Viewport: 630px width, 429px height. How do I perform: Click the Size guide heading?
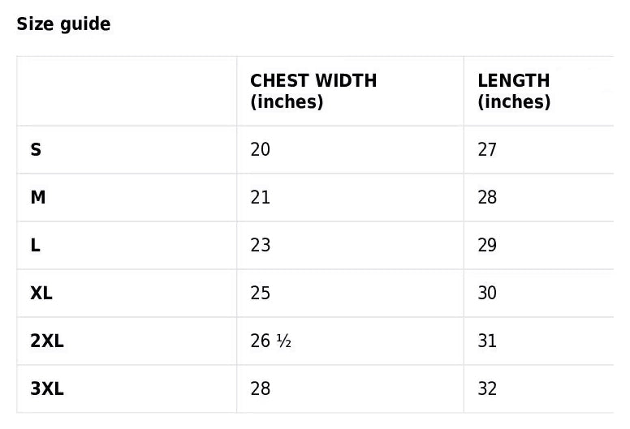click(x=63, y=24)
